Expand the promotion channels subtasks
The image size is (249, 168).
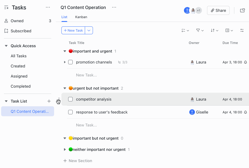(x=65, y=62)
